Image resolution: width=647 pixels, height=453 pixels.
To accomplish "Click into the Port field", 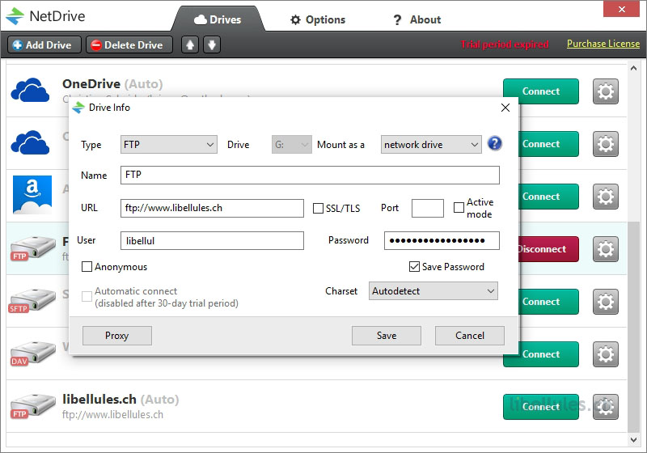I will [x=428, y=208].
